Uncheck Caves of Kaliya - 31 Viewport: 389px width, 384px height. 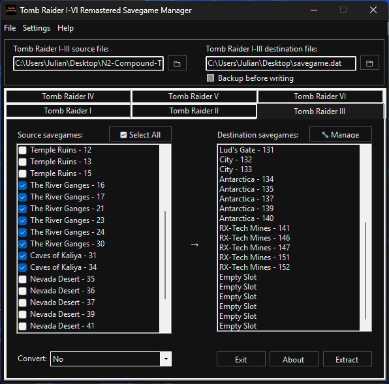23,256
